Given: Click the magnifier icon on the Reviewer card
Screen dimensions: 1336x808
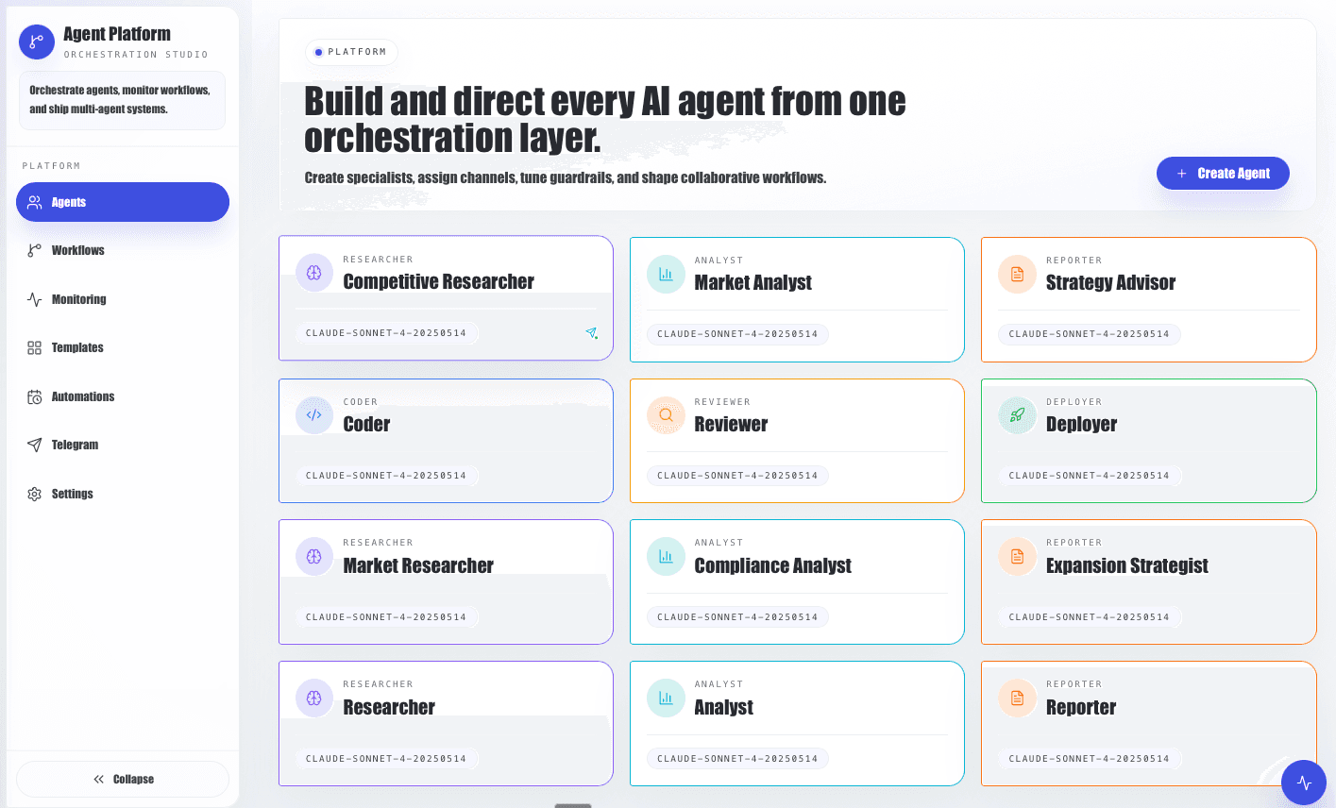Looking at the screenshot, I should (x=666, y=414).
